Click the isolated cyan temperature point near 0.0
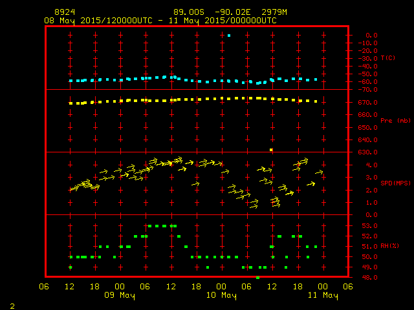The height and width of the screenshot is (310, 414). tap(229, 35)
